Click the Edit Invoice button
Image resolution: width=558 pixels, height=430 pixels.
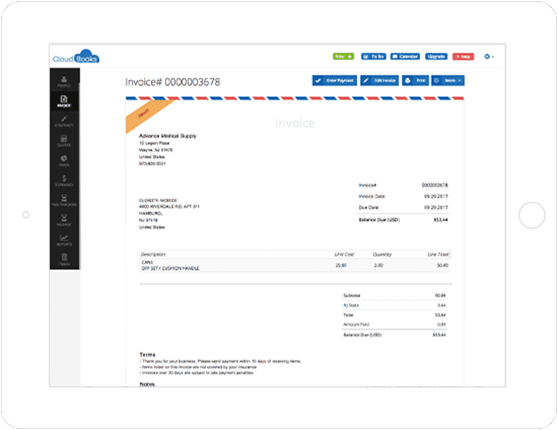click(379, 81)
